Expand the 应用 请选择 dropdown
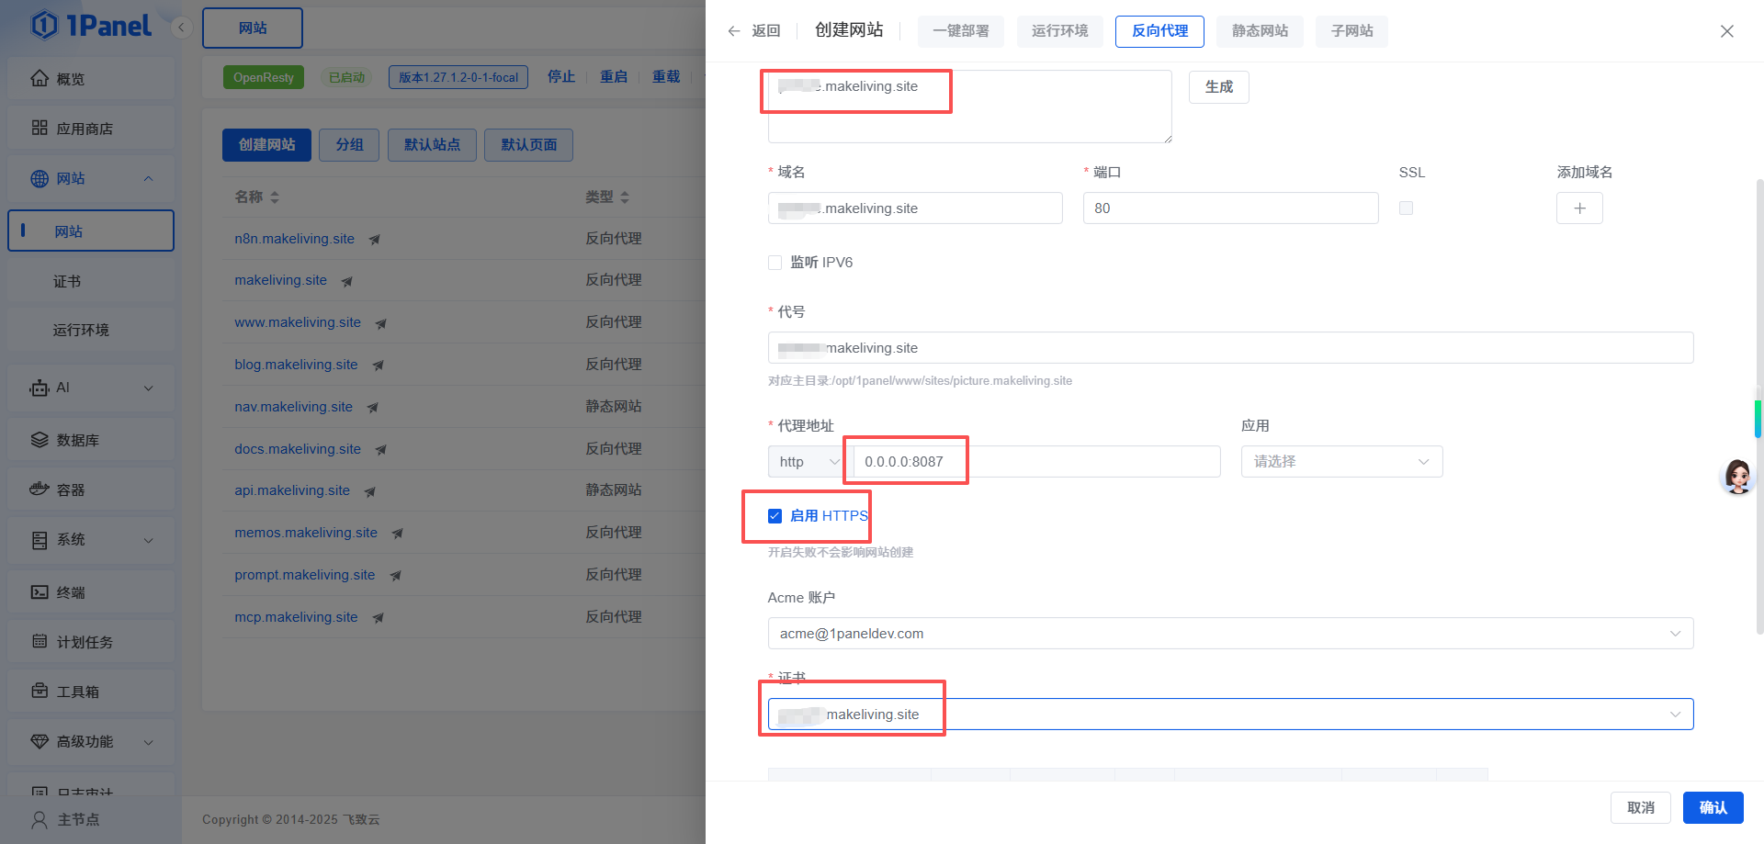 pos(1340,462)
